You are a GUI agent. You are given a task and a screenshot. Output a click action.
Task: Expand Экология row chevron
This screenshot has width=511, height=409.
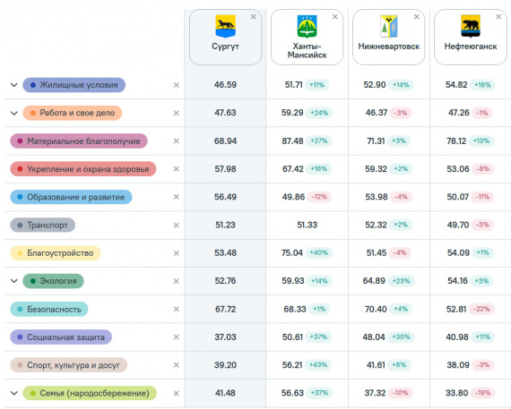pos(14,281)
